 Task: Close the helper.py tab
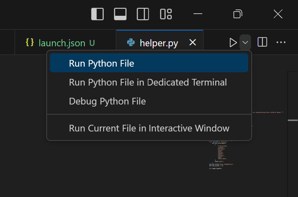pos(192,42)
